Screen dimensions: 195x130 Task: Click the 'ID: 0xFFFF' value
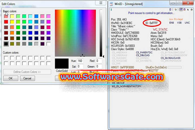(152, 23)
